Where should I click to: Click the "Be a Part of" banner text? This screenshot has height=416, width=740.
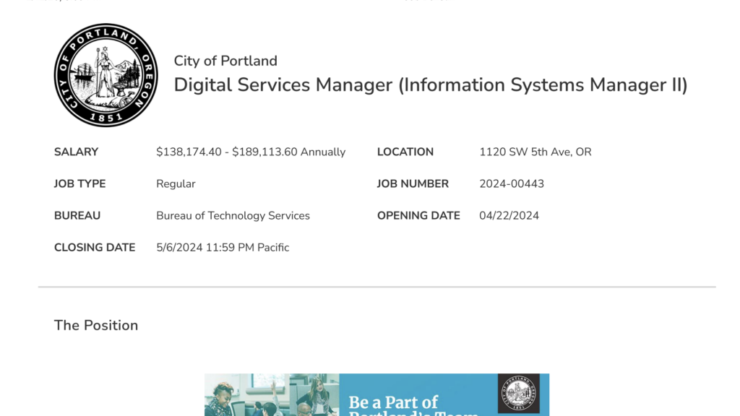[x=393, y=402]
